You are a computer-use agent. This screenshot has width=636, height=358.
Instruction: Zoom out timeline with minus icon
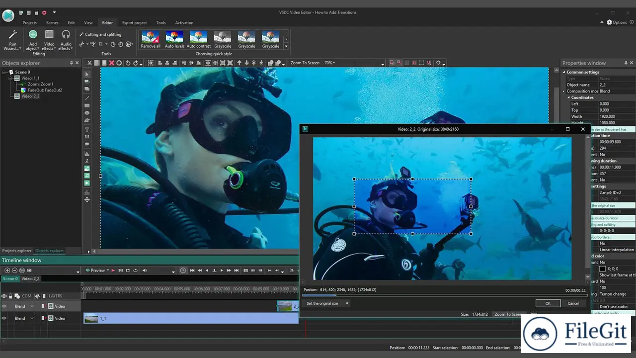click(x=14, y=270)
